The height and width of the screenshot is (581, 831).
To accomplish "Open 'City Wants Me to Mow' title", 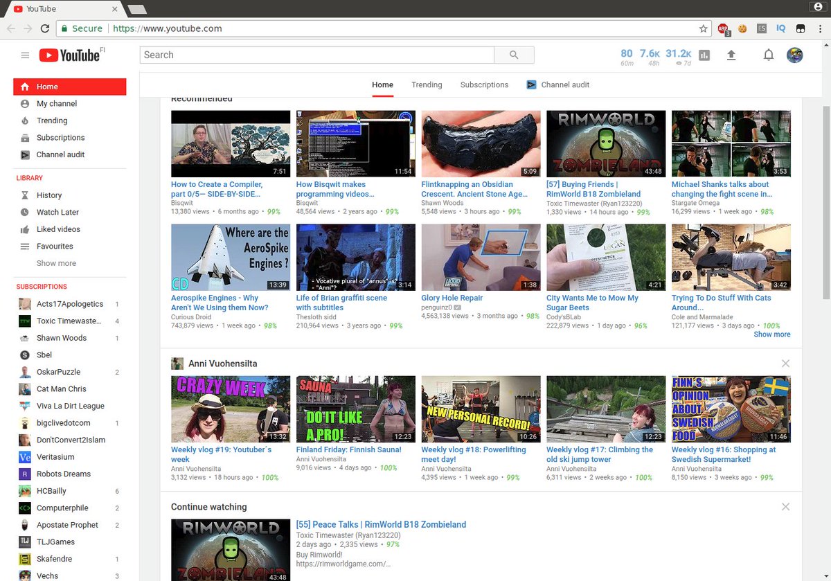I will pos(592,303).
